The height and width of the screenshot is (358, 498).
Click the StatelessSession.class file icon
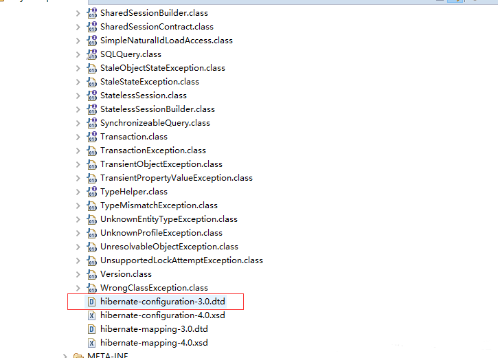[x=92, y=96]
